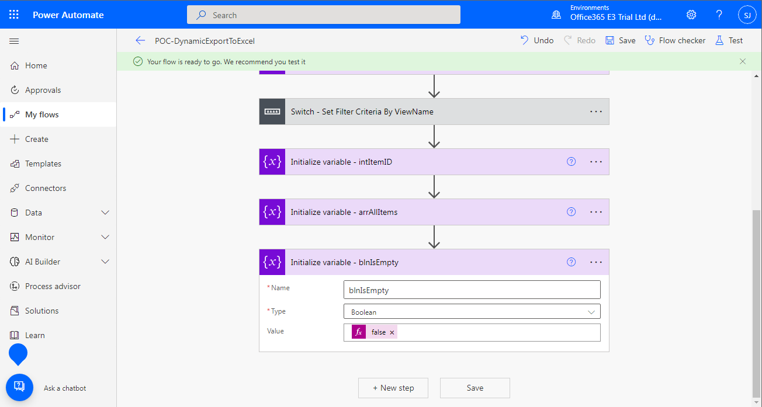The width and height of the screenshot is (762, 407).
Task: Remove the false expression token
Action: (392, 332)
